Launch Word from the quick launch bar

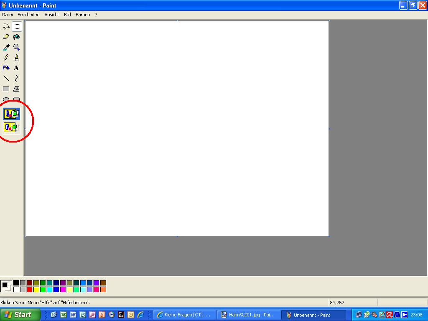point(73,315)
